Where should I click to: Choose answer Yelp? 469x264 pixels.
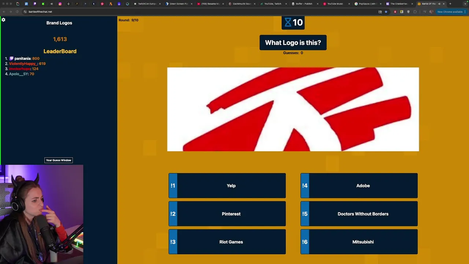(x=227, y=186)
